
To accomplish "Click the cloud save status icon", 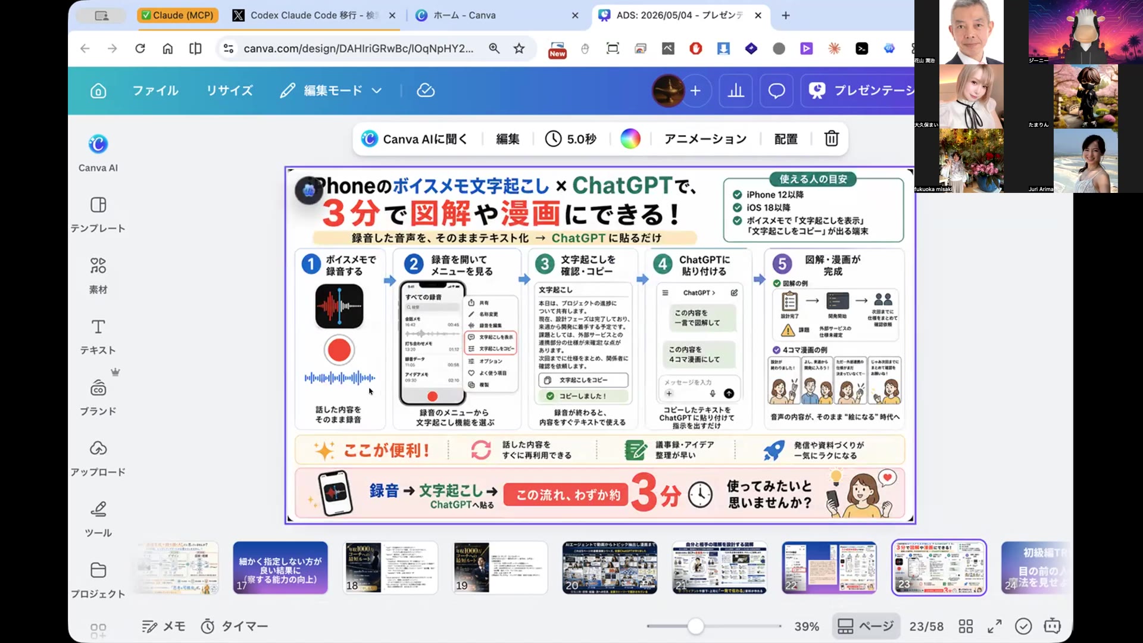I will coord(426,90).
